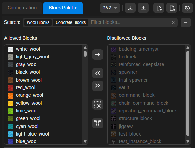Viewport: 195px width, 148px height.
Task: Click the budding_amethyst block icon
Action: 114,49
